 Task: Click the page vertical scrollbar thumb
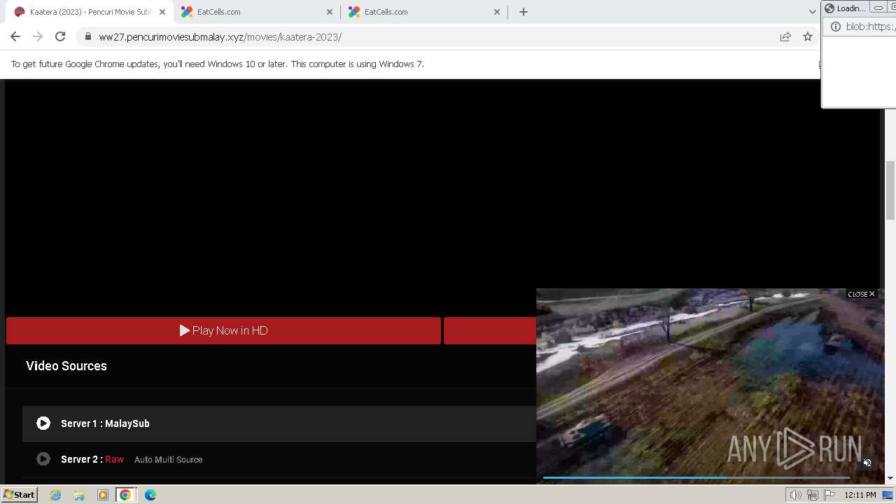(x=890, y=190)
